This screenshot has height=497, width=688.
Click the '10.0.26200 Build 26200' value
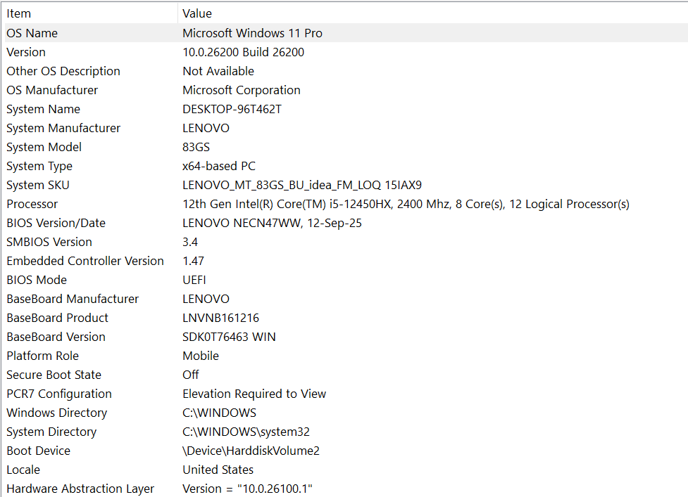coord(244,52)
